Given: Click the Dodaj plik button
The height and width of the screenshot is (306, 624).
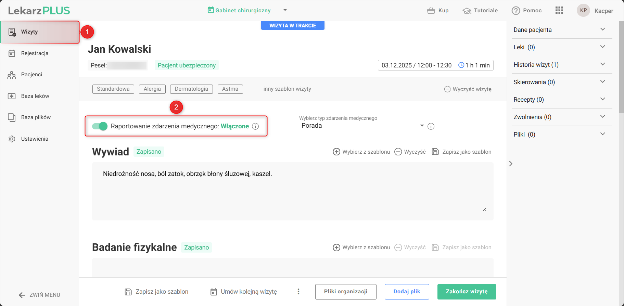Looking at the screenshot, I should pos(407,292).
